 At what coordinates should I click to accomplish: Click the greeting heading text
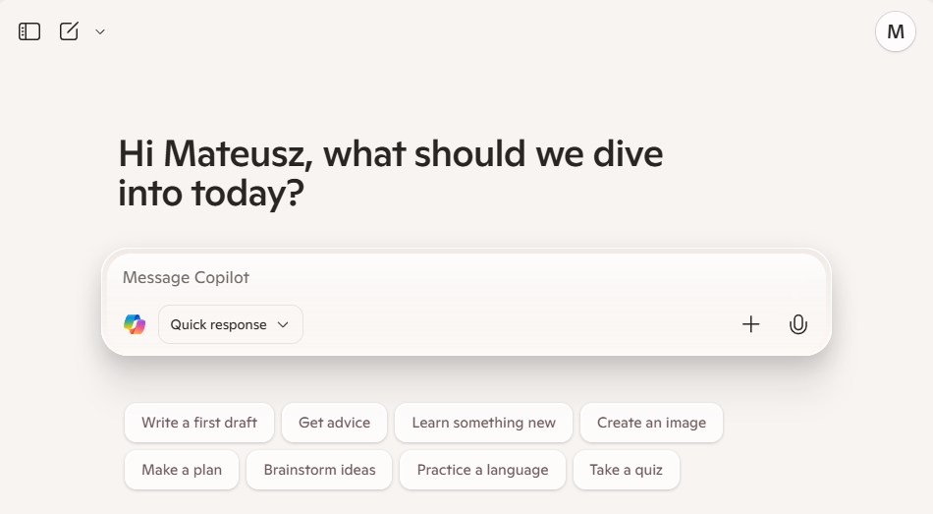390,173
